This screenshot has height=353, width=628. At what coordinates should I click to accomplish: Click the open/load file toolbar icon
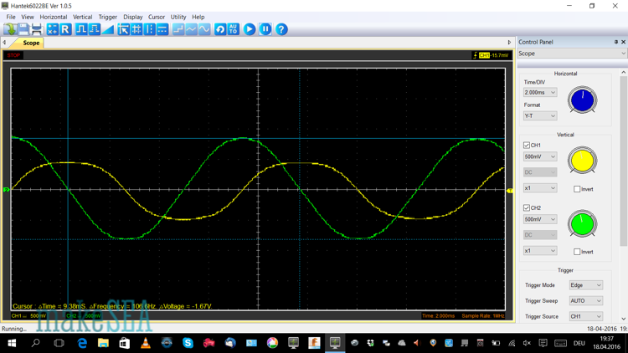click(x=10, y=29)
